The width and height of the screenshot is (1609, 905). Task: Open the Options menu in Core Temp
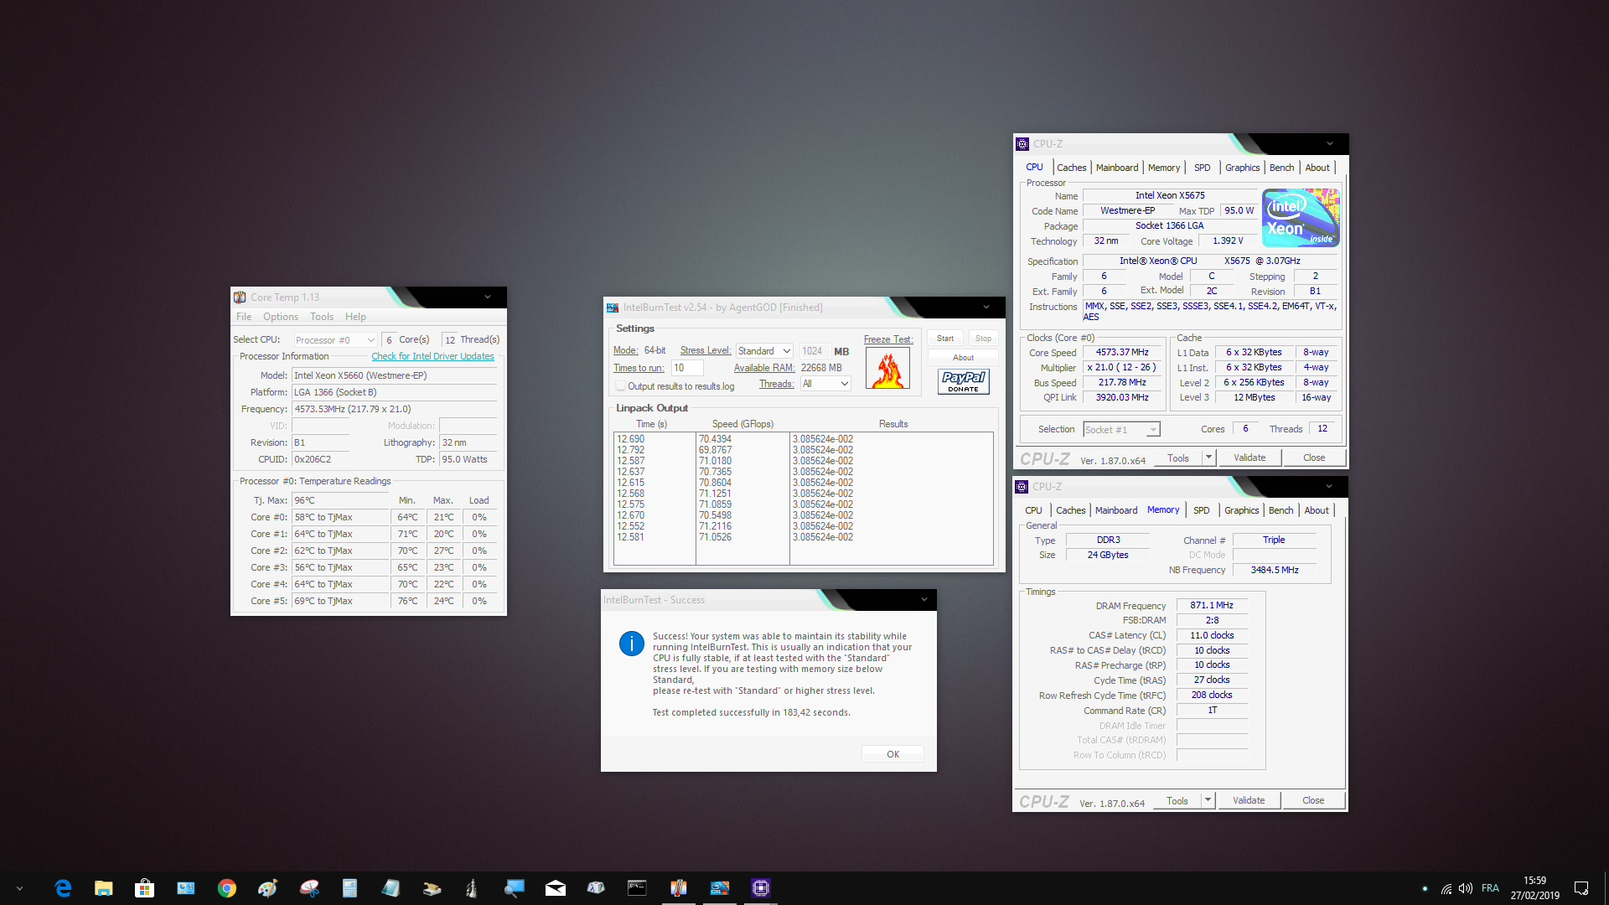point(281,316)
